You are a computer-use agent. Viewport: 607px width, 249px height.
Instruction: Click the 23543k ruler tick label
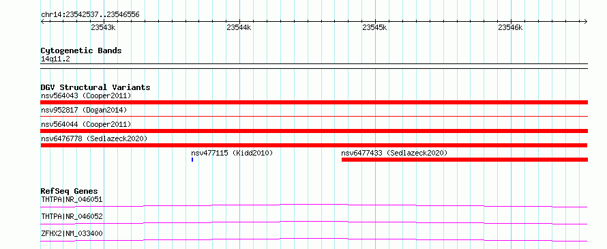pos(104,27)
